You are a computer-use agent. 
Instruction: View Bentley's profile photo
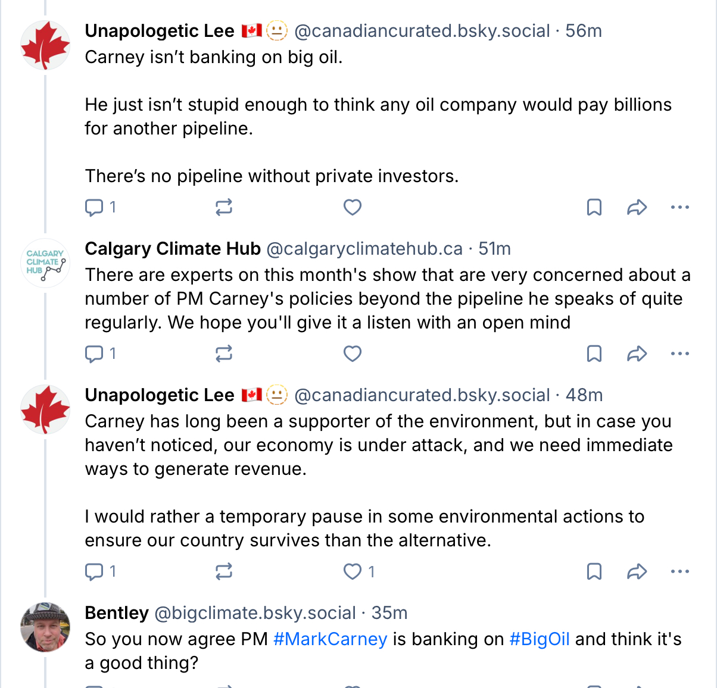pos(45,627)
